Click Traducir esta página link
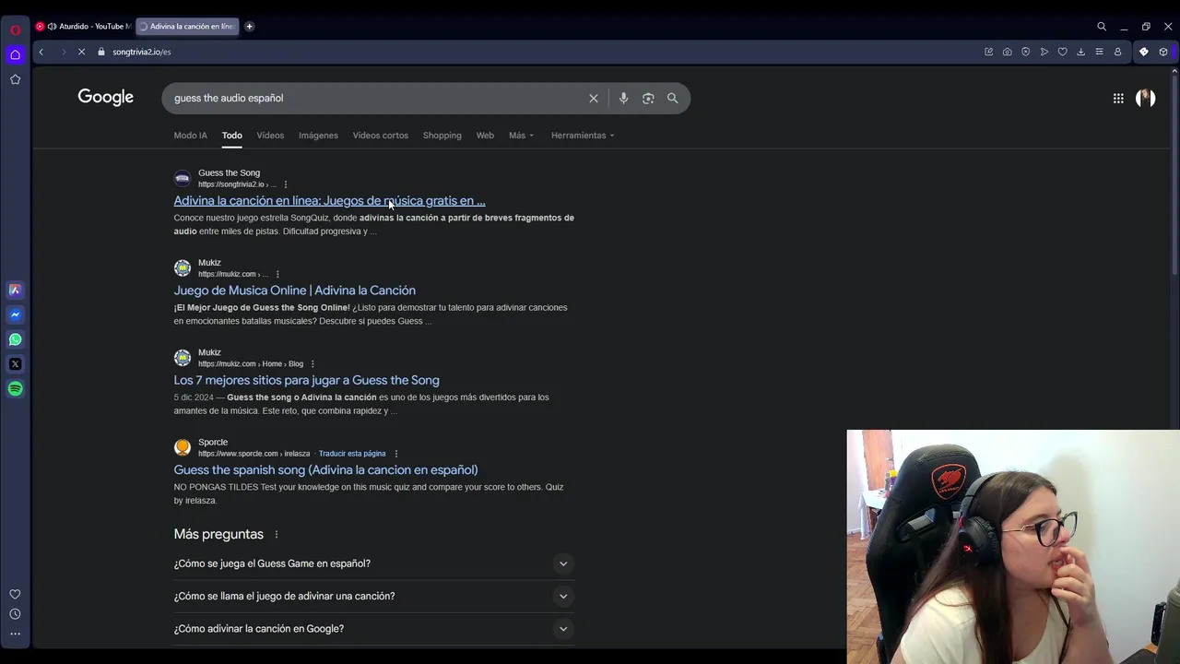Image resolution: width=1180 pixels, height=664 pixels. (352, 454)
